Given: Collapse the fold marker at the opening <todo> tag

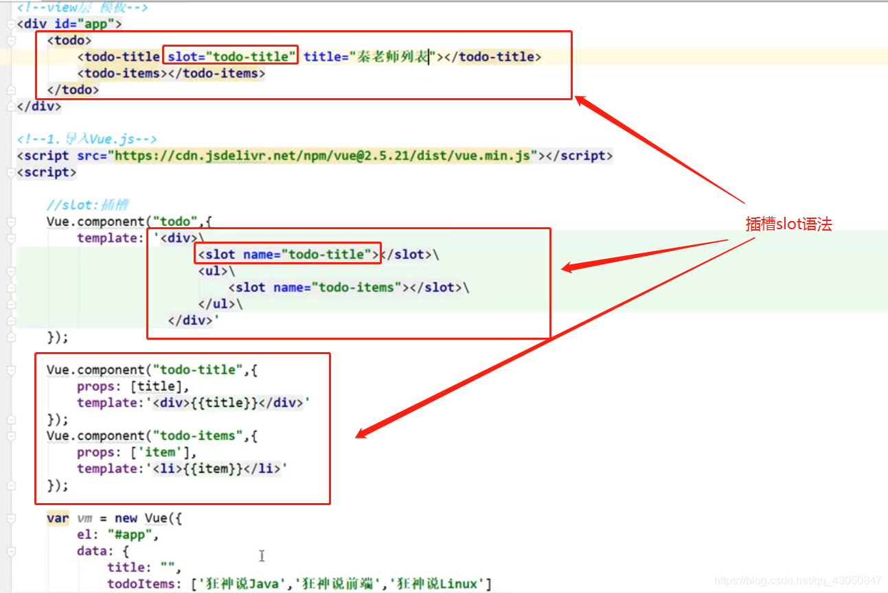Looking at the screenshot, I should (x=10, y=40).
